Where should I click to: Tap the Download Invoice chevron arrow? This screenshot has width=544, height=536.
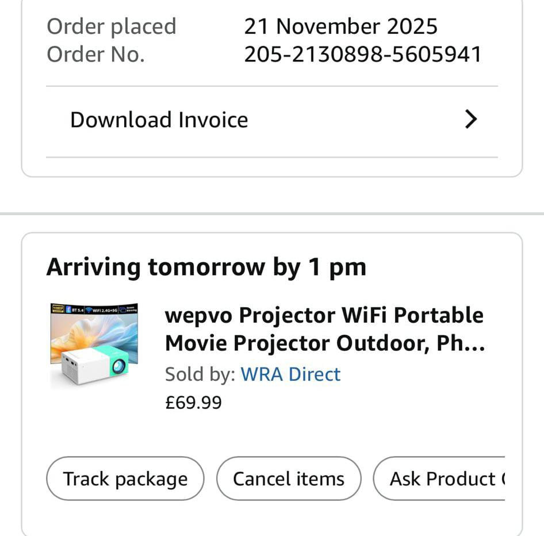pos(471,120)
